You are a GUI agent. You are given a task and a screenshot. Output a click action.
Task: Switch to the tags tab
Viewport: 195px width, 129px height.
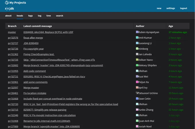coord(30,16)
